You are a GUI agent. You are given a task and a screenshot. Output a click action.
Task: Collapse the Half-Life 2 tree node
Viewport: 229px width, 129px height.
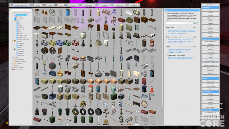(12, 41)
